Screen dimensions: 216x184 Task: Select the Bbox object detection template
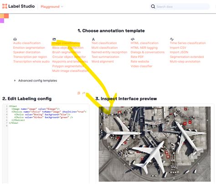(68, 48)
